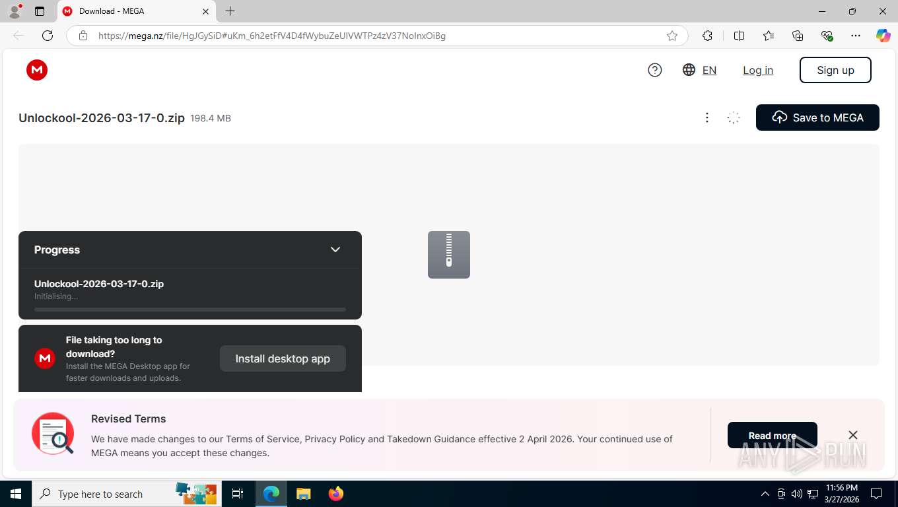Click the 198.4 MB size label
The image size is (898, 507).
point(211,118)
